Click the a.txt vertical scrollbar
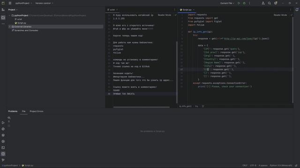Screen dimensions: 300x168 (x=177, y=72)
